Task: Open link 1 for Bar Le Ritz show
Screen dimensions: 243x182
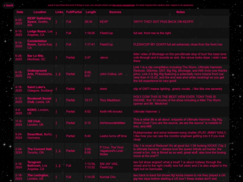Action: [56, 58]
